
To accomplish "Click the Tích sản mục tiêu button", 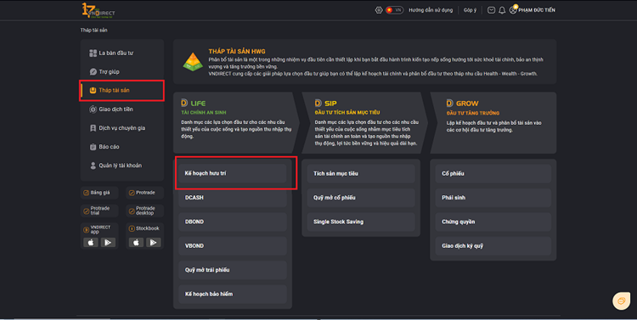I will pos(361,173).
